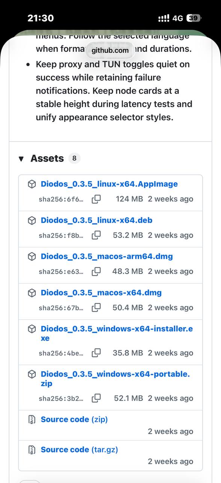
Task: Click the 35.8 MB file size
Action: (128, 353)
